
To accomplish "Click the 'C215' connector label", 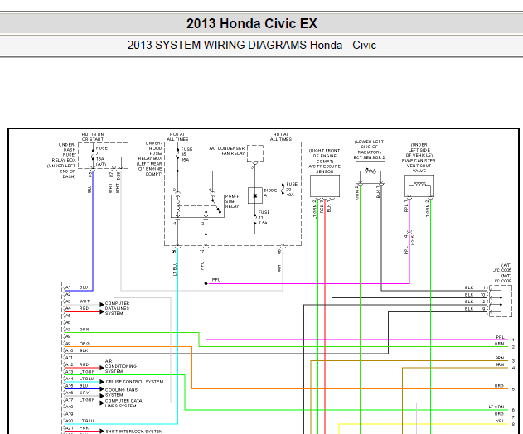I will pyautogui.click(x=413, y=240).
